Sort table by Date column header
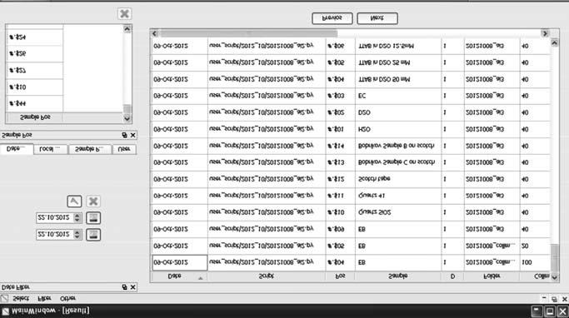This screenshot has width=569, height=318. point(179,276)
